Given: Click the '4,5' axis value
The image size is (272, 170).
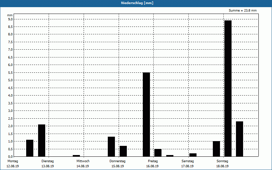Looking at the screenshot, I should point(11,88).
